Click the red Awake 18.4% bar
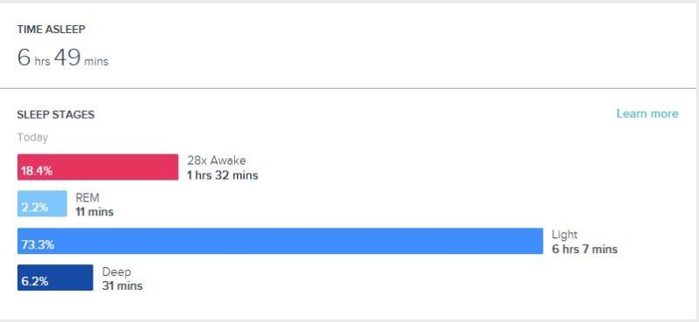Screen dimensions: 699x322 [x=98, y=167]
